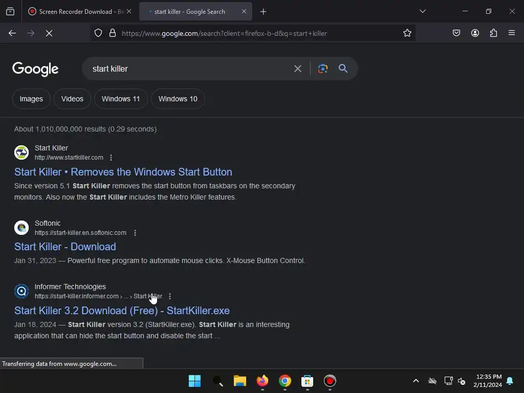524x393 pixels.
Task: Search by image with Google Lens
Action: point(322,69)
